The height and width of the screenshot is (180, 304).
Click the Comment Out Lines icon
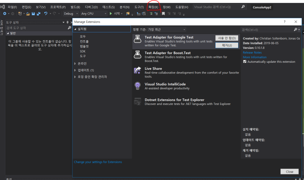151,14
